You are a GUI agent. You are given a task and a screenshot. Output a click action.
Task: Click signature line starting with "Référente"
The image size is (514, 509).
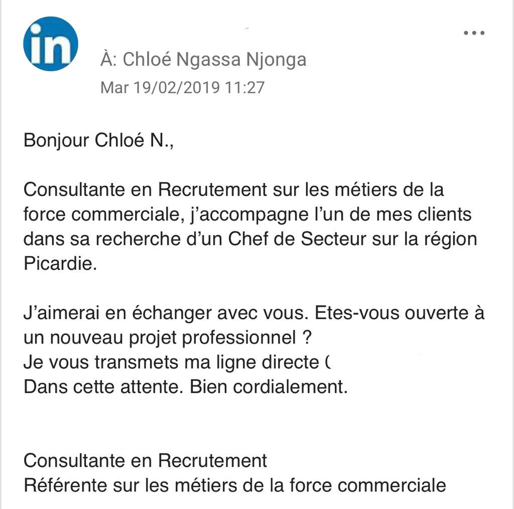[234, 485]
